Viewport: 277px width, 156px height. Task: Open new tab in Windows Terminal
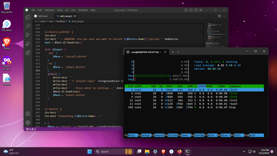pyautogui.click(x=173, y=52)
